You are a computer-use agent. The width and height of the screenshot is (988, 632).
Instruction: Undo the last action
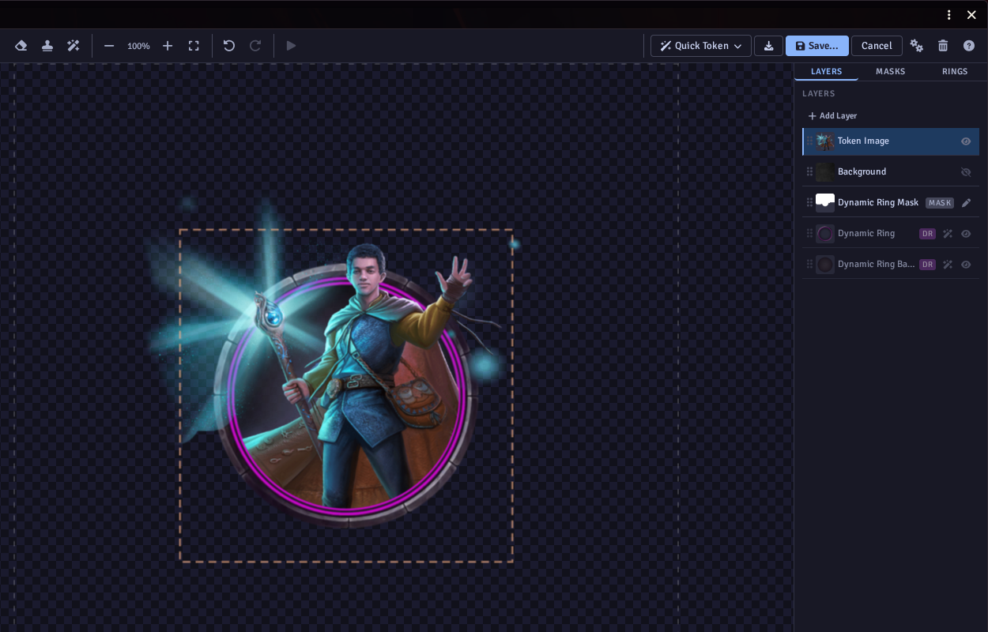point(229,46)
